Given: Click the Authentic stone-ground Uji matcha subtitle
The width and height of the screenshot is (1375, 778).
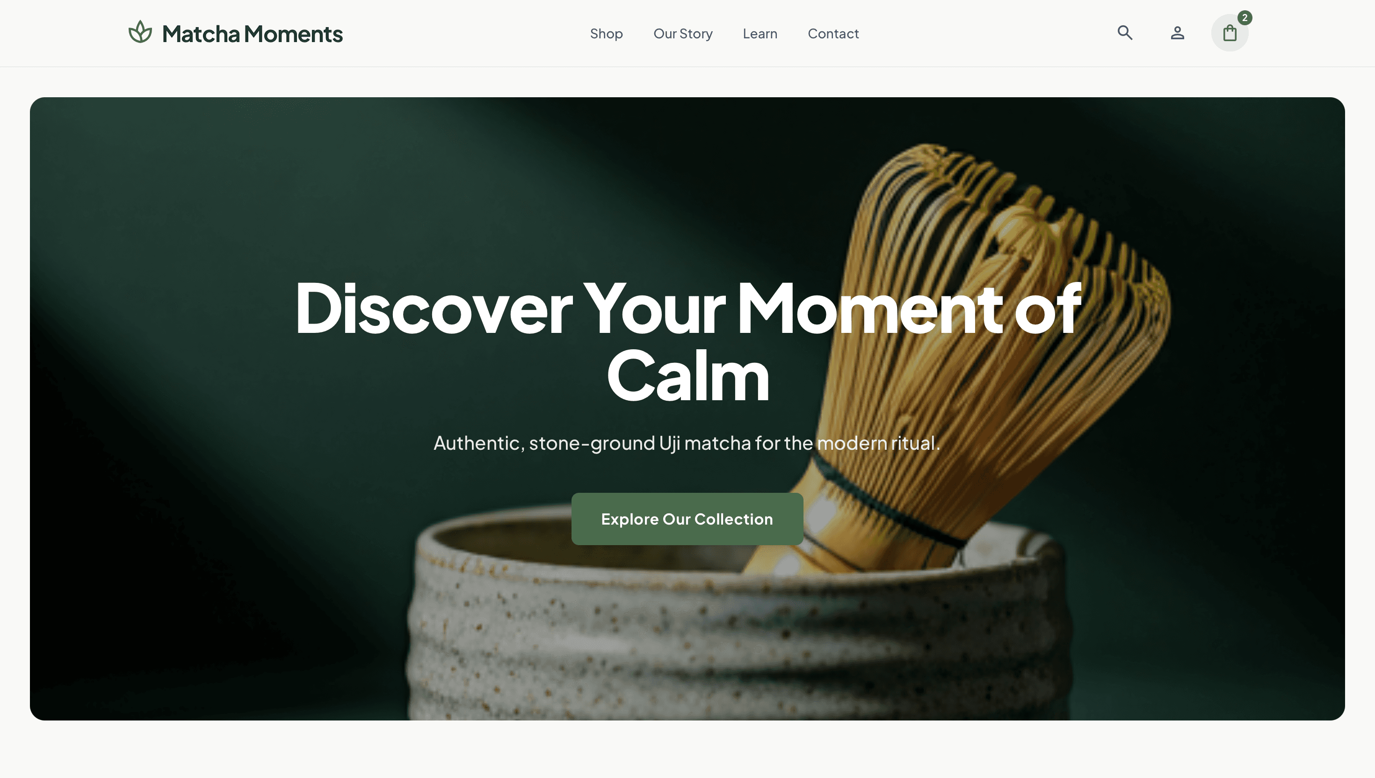Looking at the screenshot, I should tap(687, 443).
